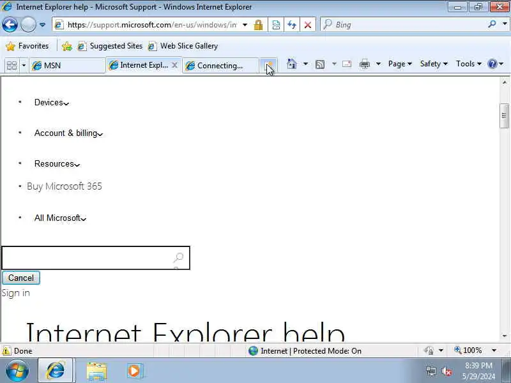Click the status bar privacy lock icon
Screen dimensions: 511x383
tap(429, 350)
